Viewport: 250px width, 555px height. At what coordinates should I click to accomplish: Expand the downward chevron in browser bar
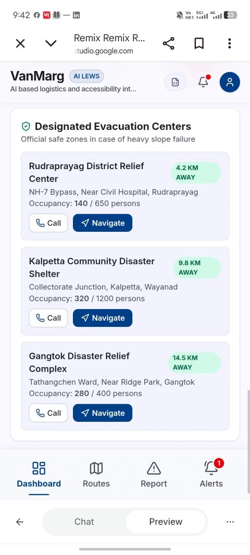[x=51, y=44]
